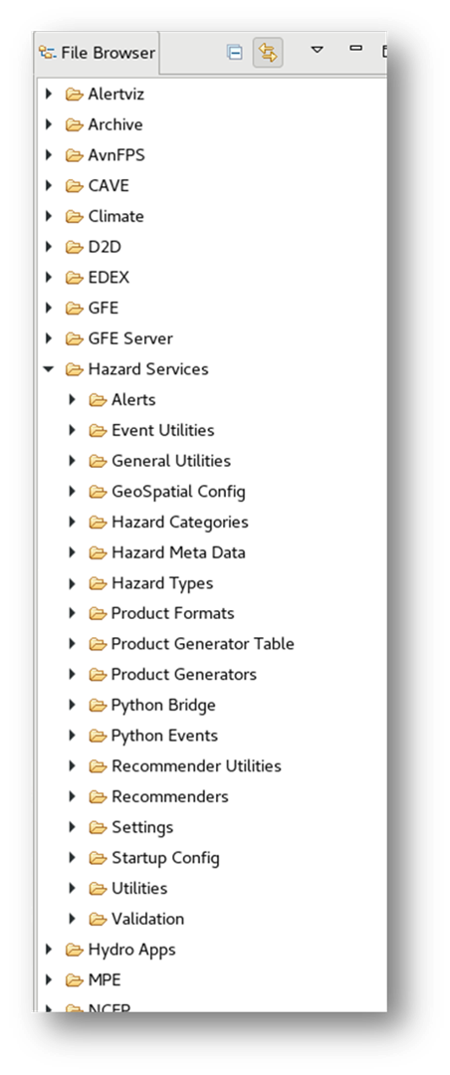The width and height of the screenshot is (450, 1075).
Task: Click the CAVE folder icon
Action: [x=74, y=186]
